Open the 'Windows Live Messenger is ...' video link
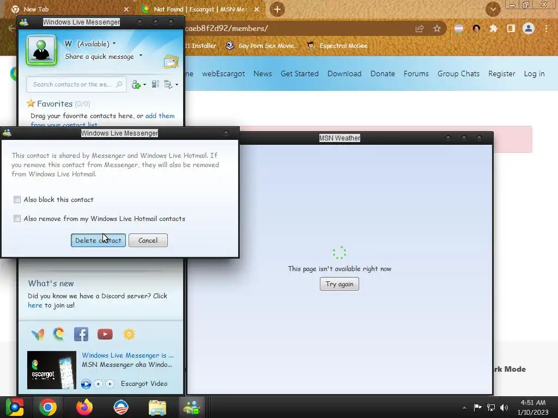Viewport: 558px width, 418px height. coord(128,355)
